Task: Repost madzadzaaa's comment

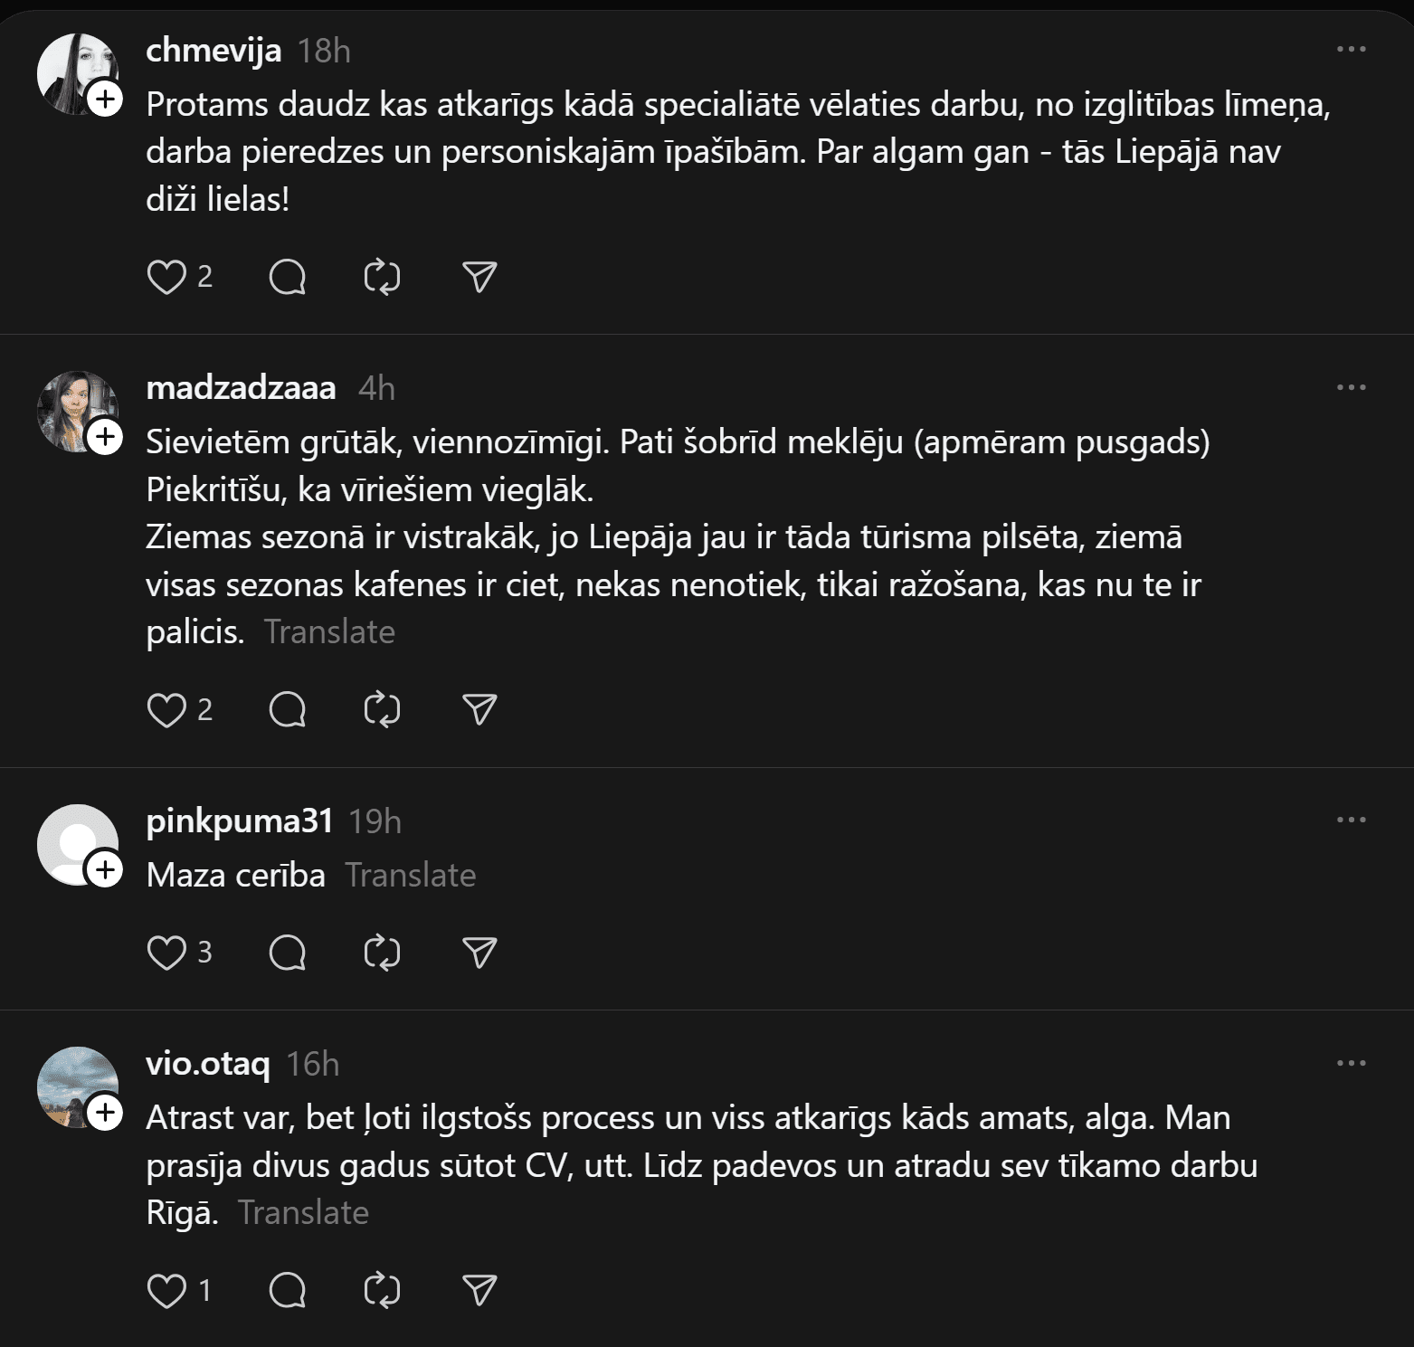Action: [x=382, y=709]
